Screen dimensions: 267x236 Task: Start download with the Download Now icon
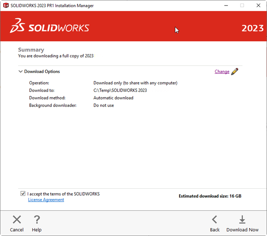click(x=242, y=220)
